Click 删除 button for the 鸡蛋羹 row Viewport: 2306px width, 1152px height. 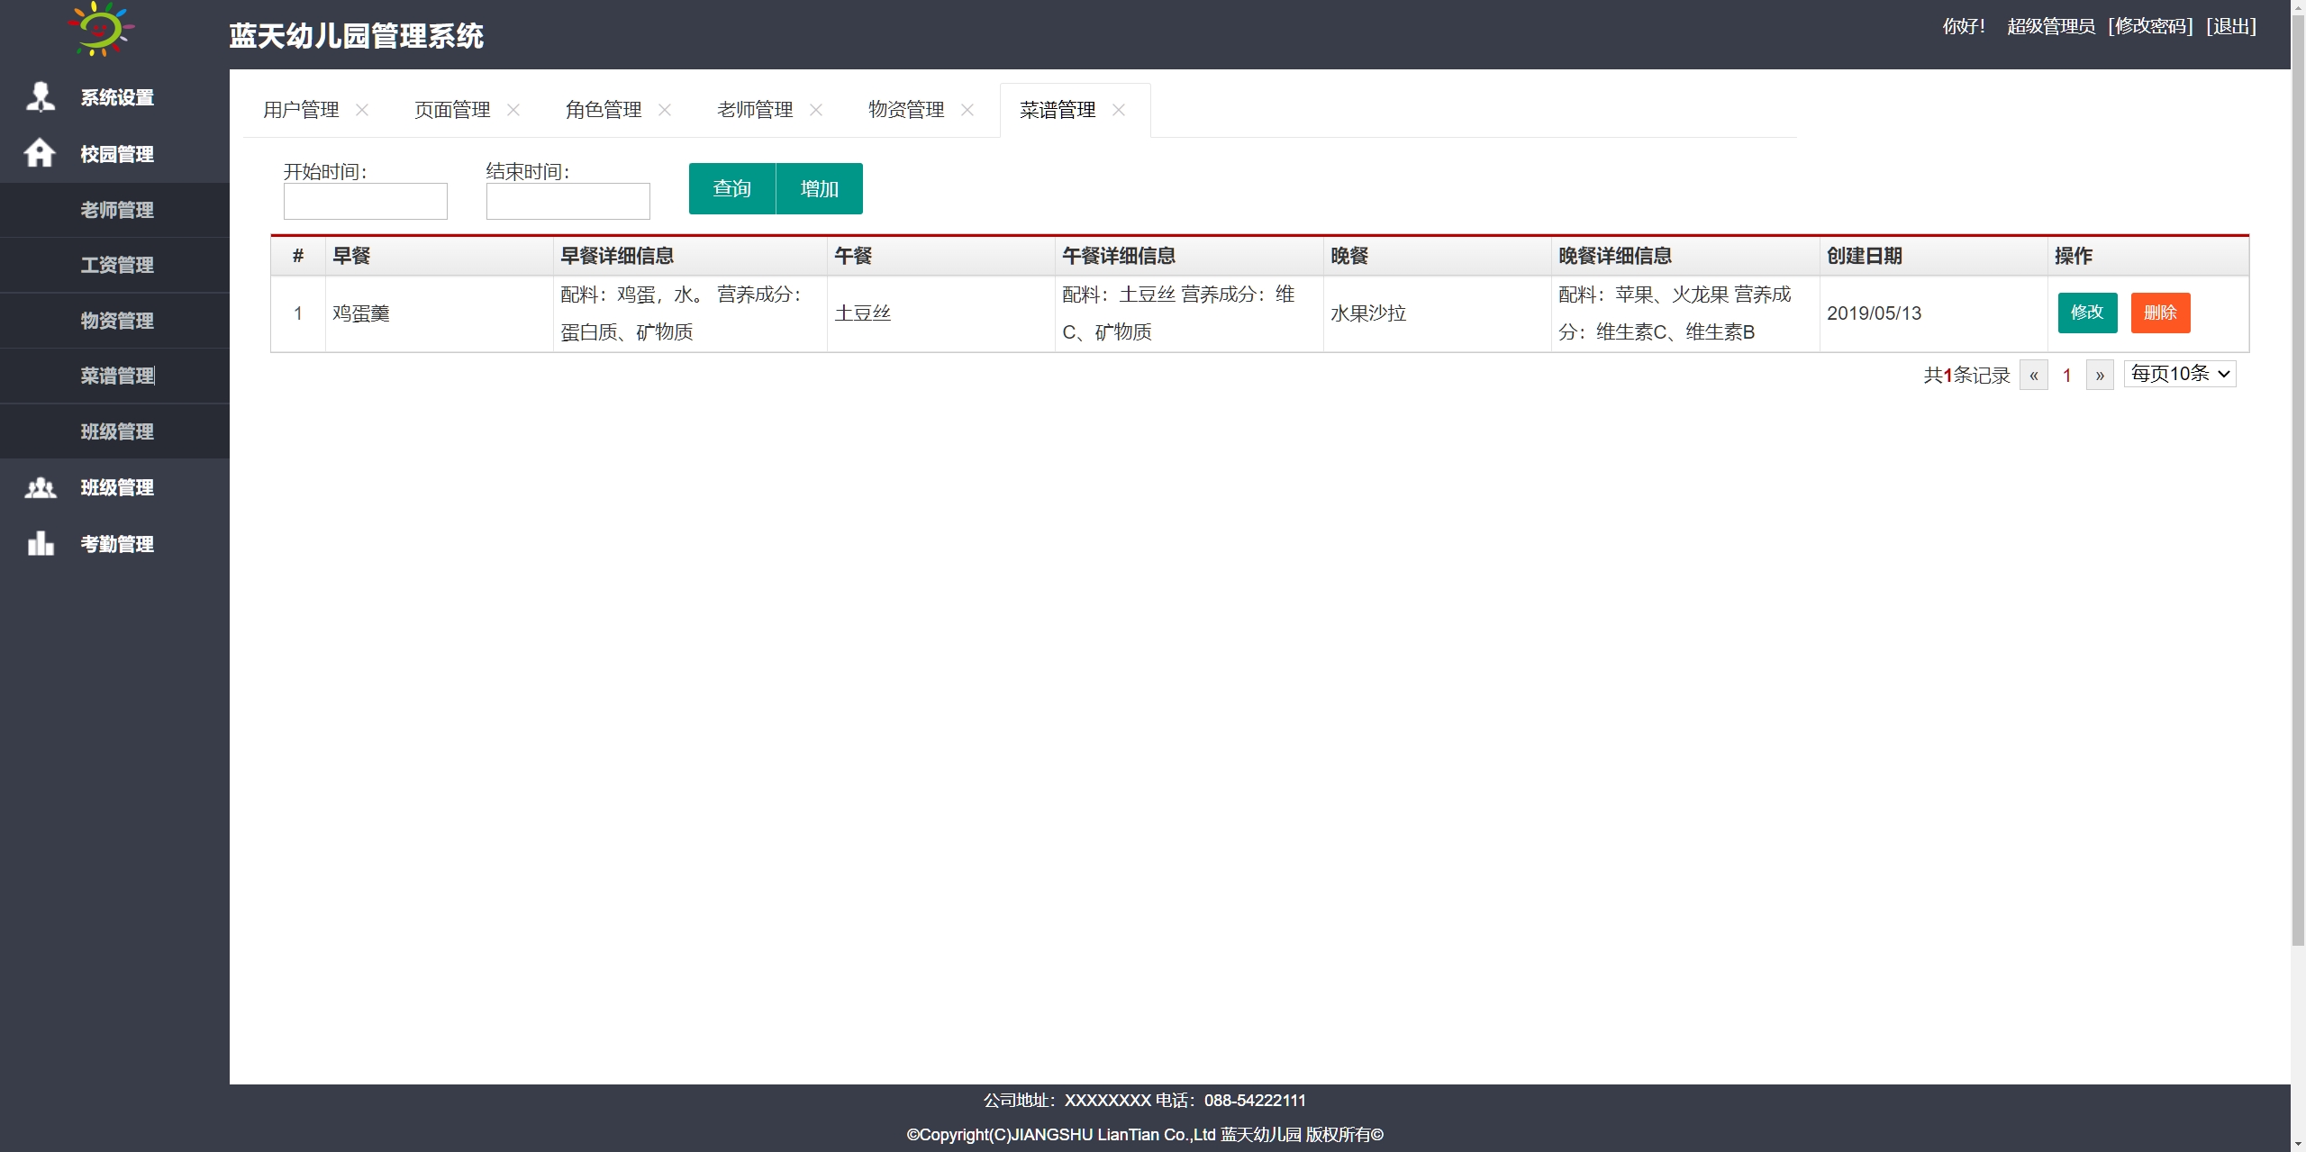tap(2160, 313)
